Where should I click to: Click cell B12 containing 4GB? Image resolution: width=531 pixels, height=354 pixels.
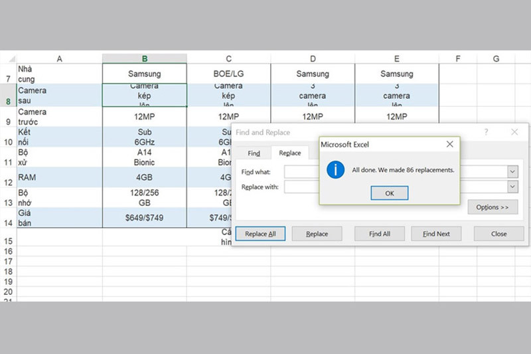pyautogui.click(x=145, y=177)
